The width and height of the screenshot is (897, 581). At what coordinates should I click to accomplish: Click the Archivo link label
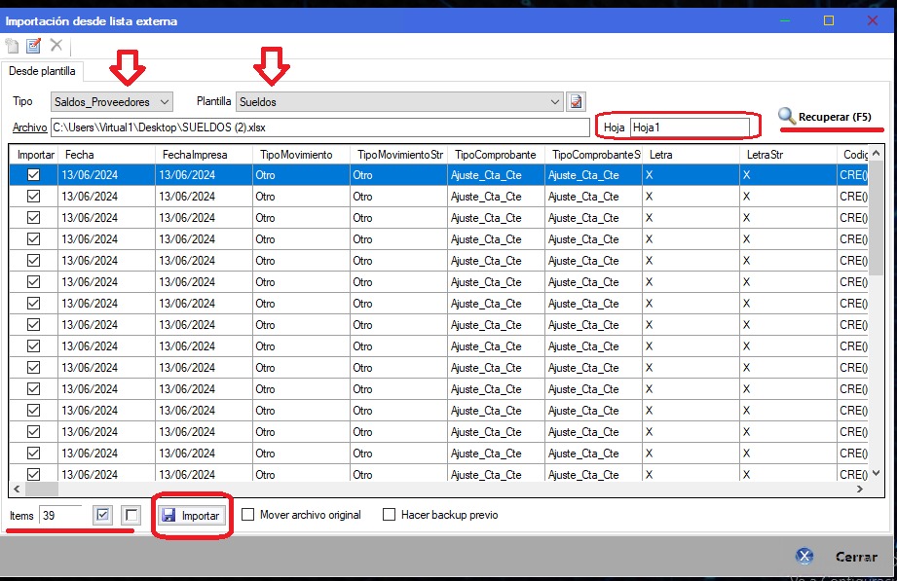(29, 127)
